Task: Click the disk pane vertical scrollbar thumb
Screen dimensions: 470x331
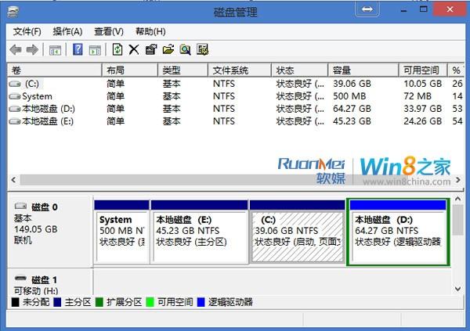Action: pos(457,220)
